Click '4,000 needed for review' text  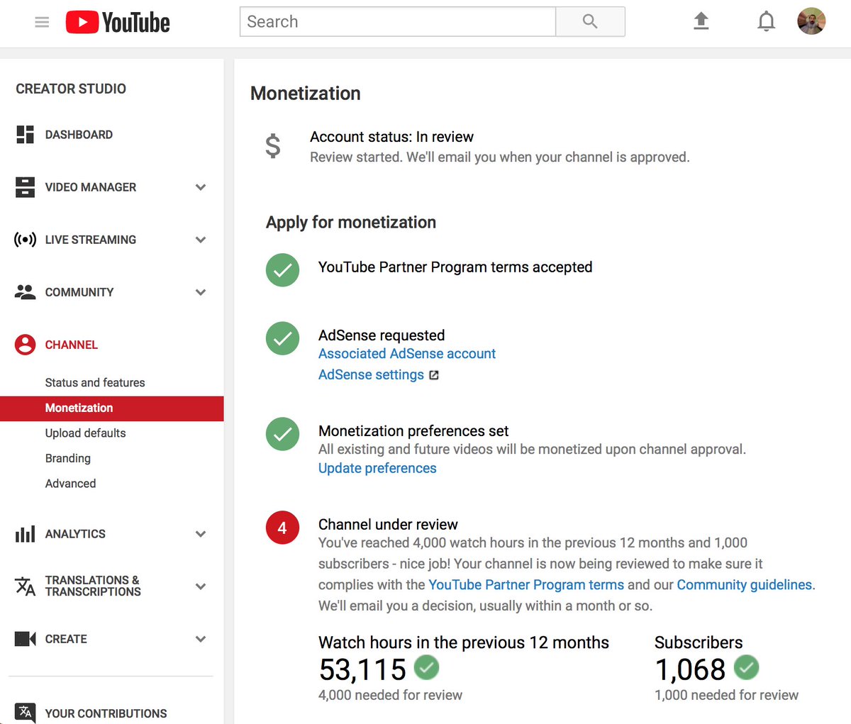click(390, 696)
